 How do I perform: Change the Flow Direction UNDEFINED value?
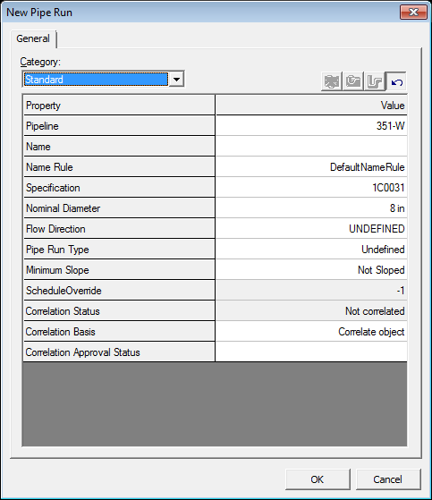[x=311, y=229]
